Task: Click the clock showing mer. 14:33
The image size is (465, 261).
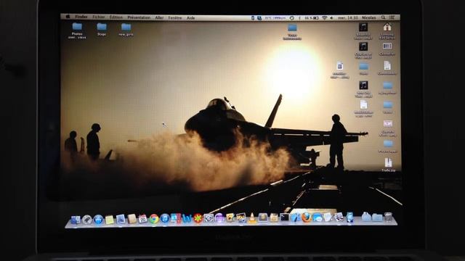Action: 348,17
